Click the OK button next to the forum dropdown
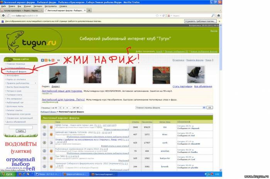The image size is (270, 179). coord(209,108)
